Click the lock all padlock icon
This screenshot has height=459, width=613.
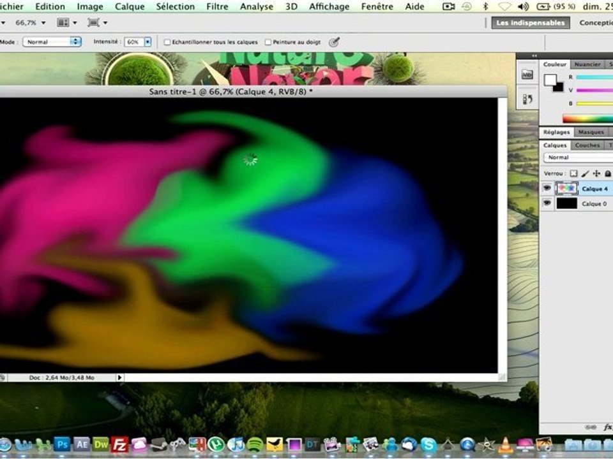[x=608, y=173]
